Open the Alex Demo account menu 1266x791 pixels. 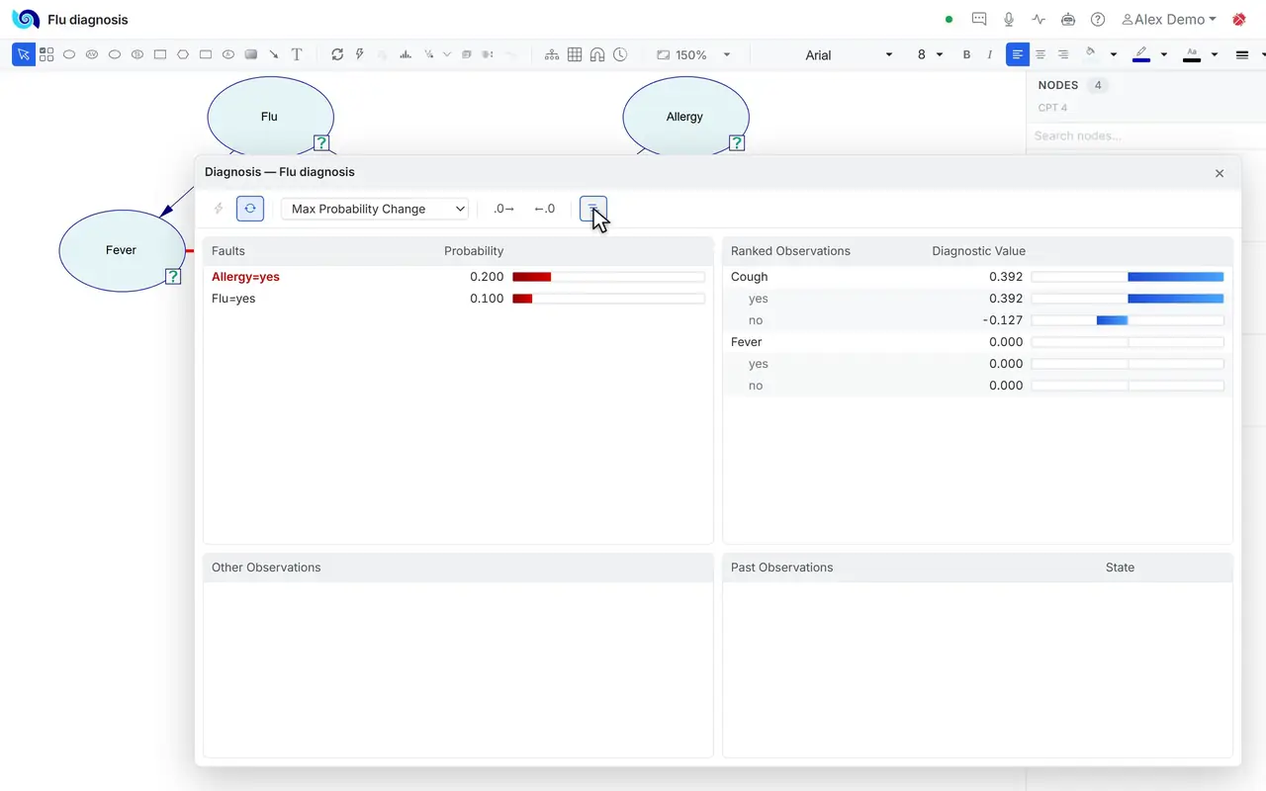(x=1168, y=19)
